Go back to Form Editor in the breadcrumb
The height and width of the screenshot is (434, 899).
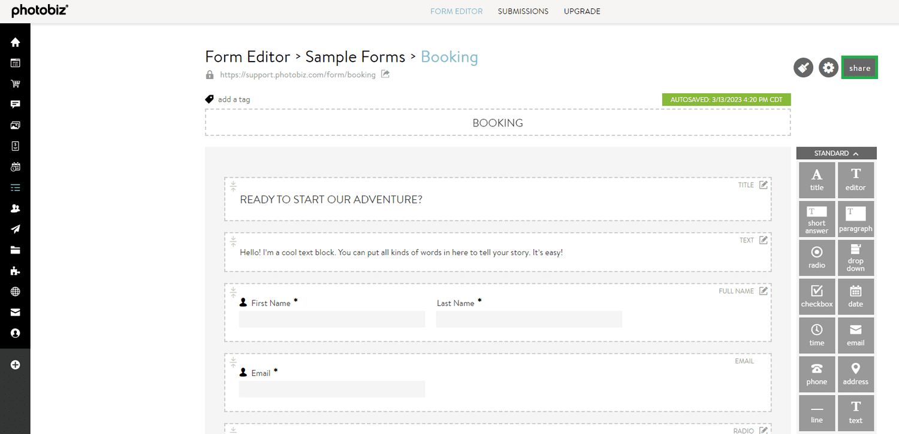[x=248, y=57]
